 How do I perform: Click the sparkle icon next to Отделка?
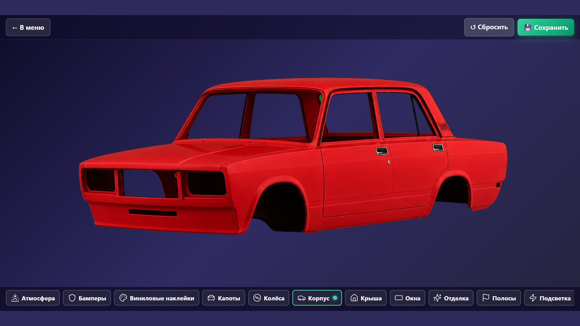[x=437, y=298]
